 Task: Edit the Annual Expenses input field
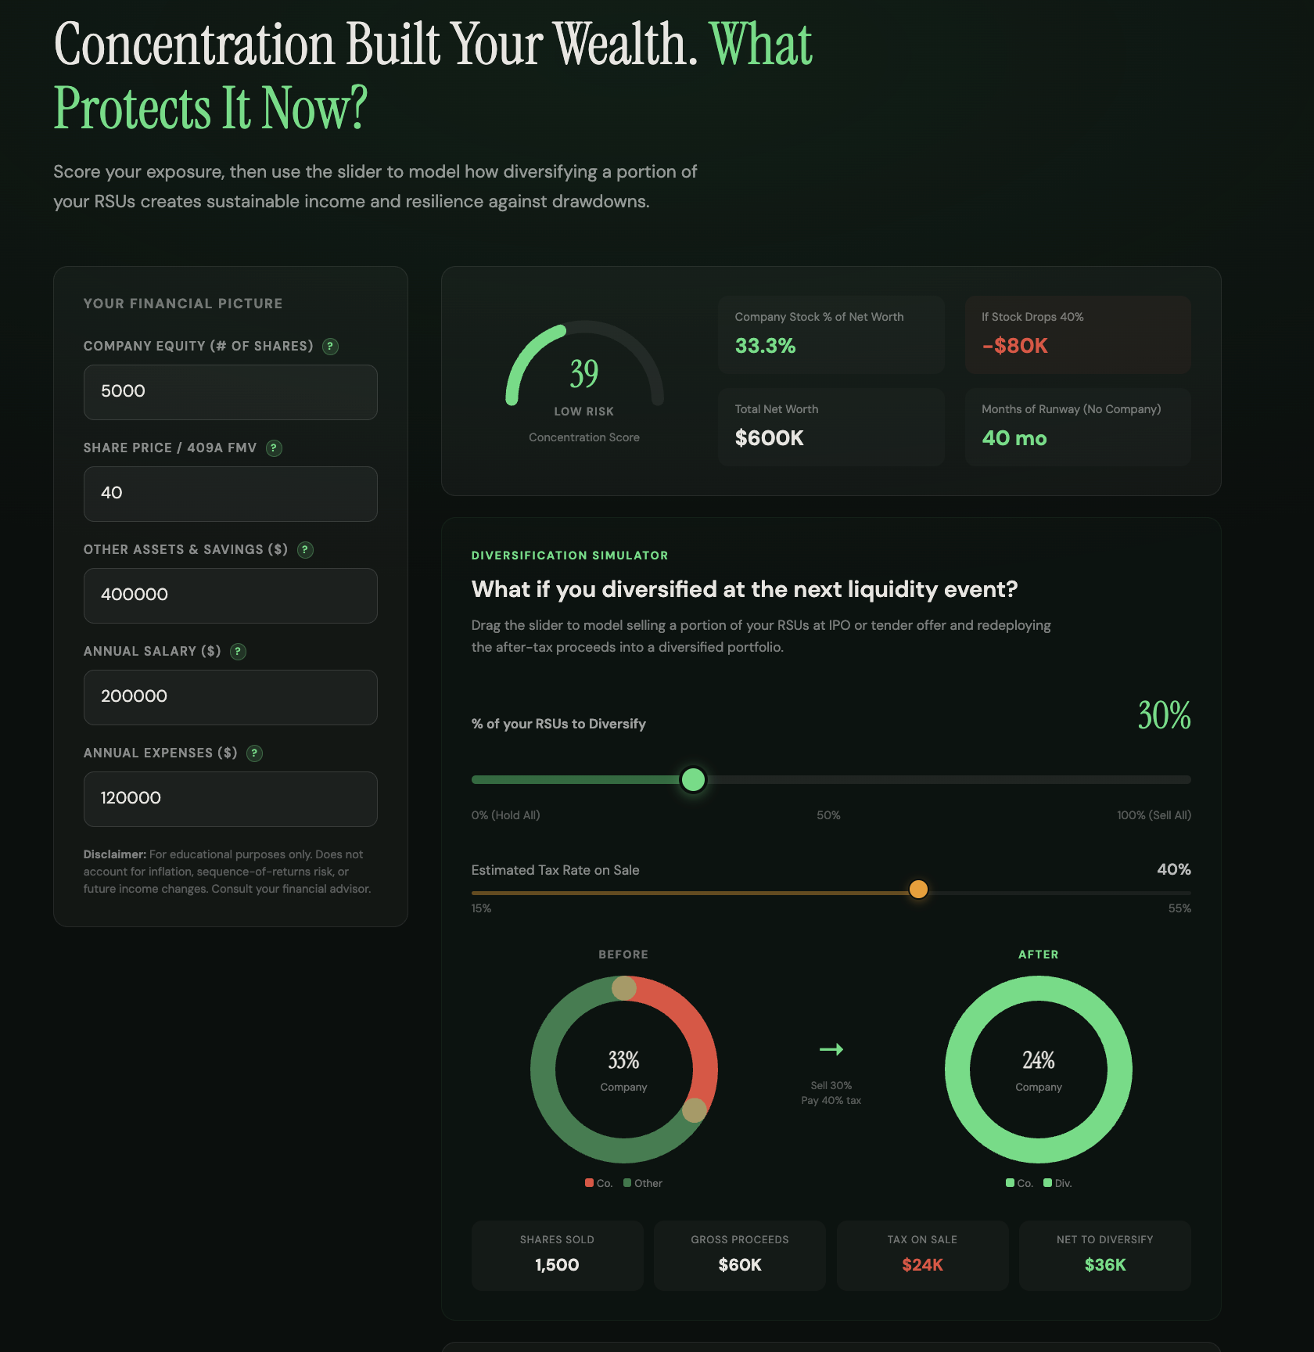point(230,799)
